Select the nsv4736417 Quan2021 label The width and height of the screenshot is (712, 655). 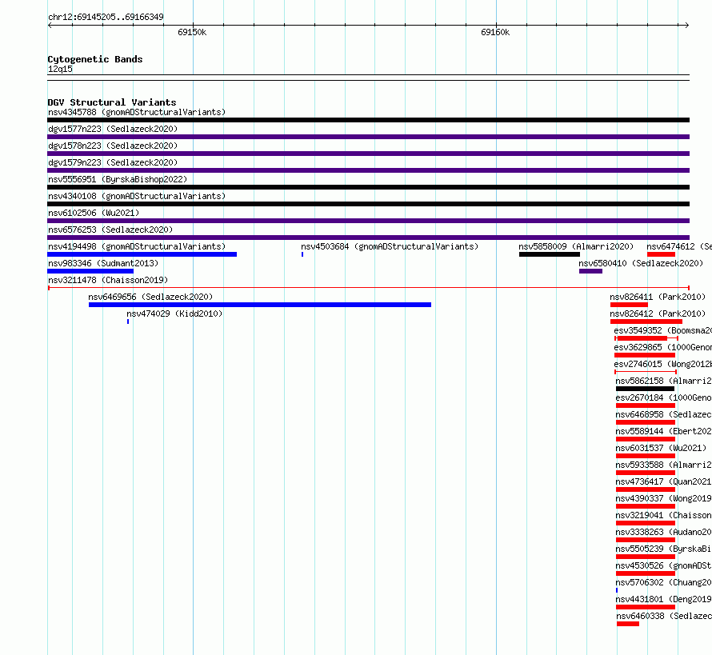pos(664,481)
